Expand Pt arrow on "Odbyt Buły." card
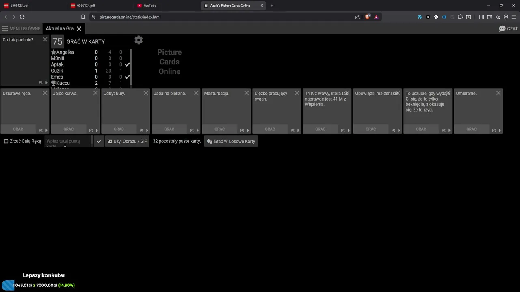This screenshot has height=292, width=520. 147,131
